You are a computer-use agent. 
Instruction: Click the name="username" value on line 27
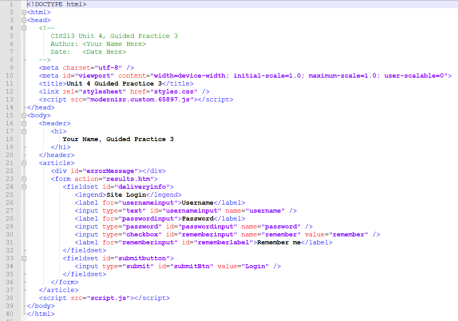pos(265,210)
